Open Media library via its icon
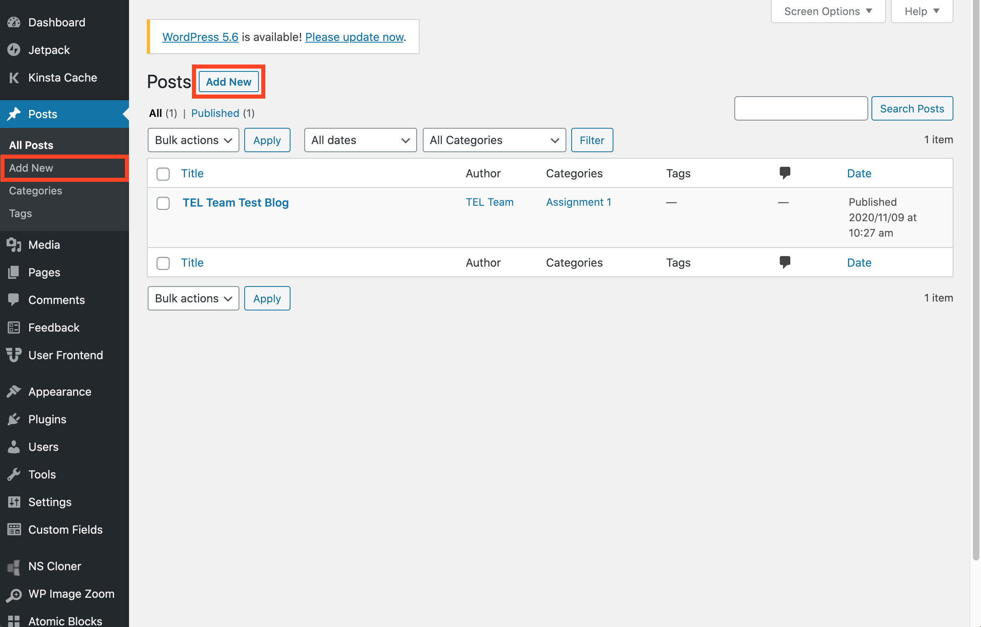Screen dimensions: 981x627 point(13,245)
